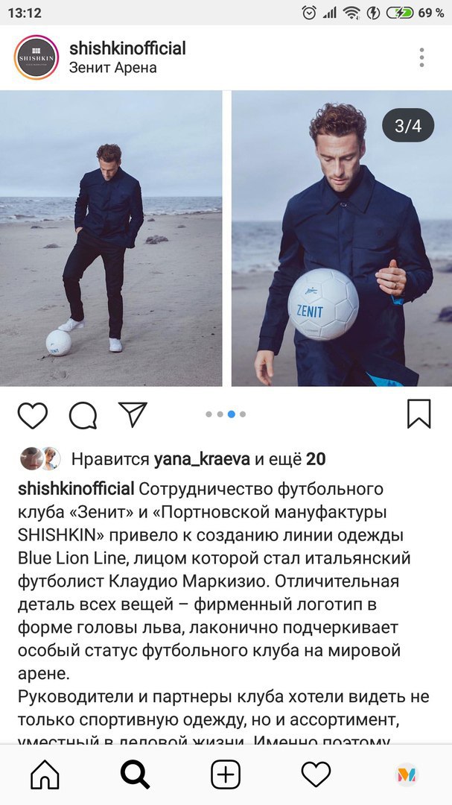Open yana_kraeva profile from likes
This screenshot has width=452, height=805.
pyautogui.click(x=202, y=459)
